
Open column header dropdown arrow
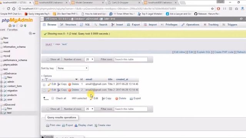click(76, 79)
